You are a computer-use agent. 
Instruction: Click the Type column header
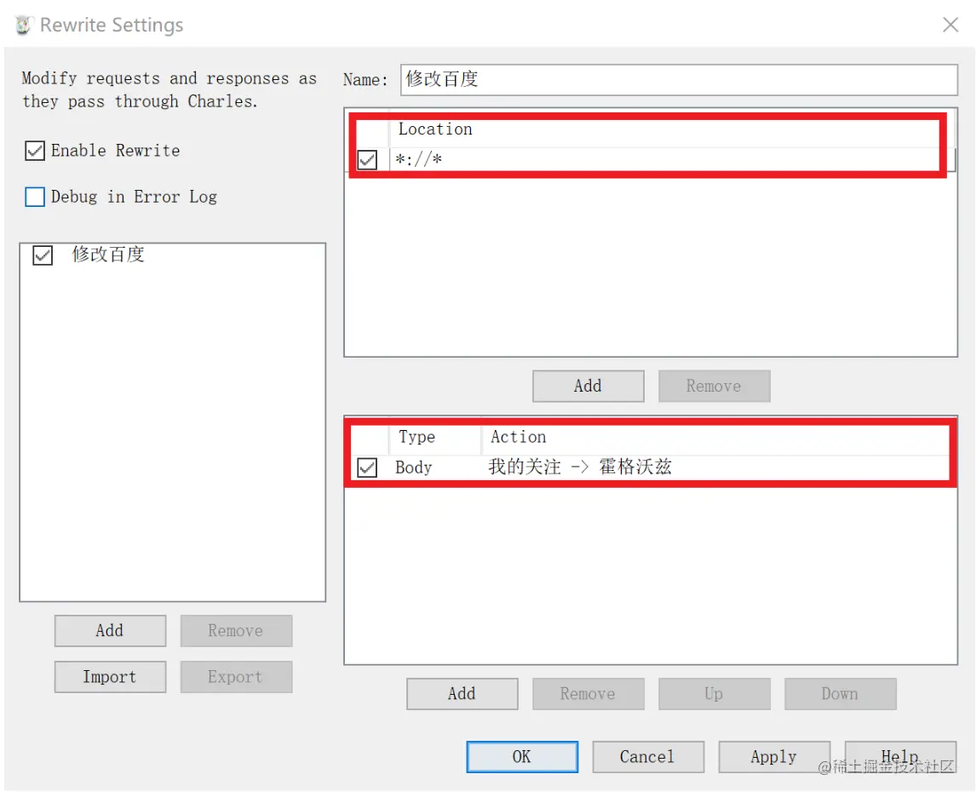[x=416, y=437]
